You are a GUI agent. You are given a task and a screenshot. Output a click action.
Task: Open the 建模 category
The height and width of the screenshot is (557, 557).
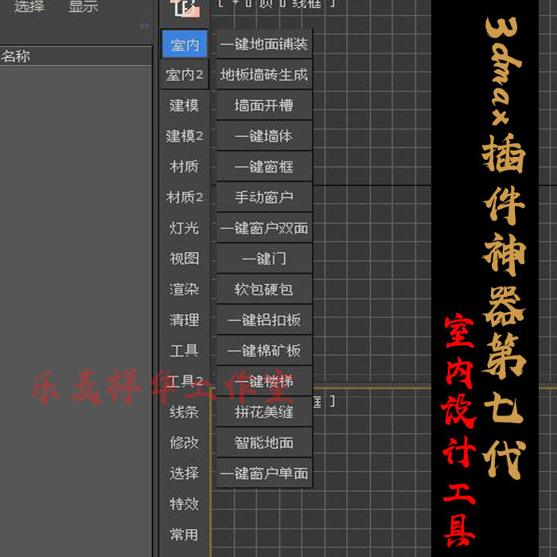(185, 106)
